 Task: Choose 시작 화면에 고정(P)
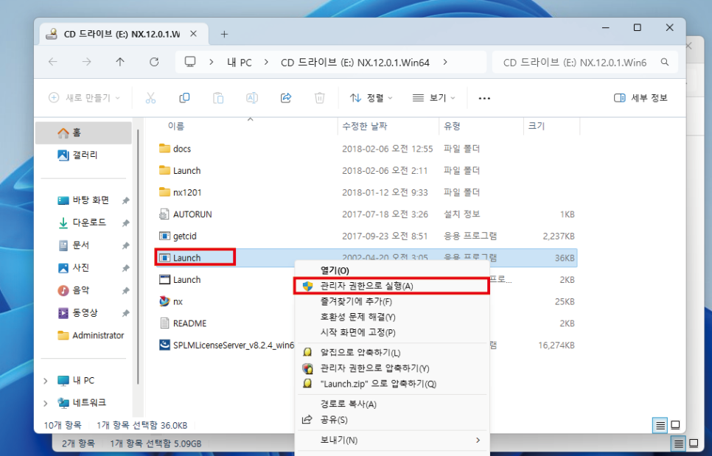point(392,332)
